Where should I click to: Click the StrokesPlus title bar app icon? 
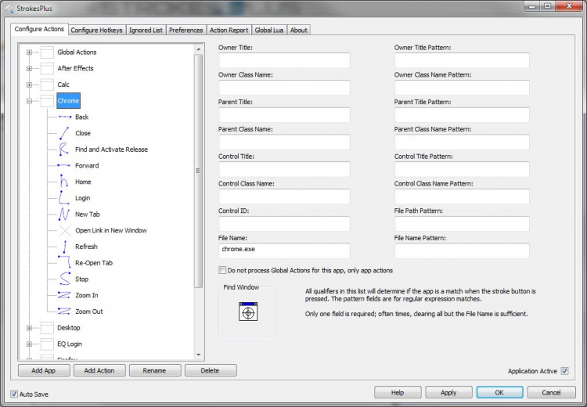coord(9,9)
